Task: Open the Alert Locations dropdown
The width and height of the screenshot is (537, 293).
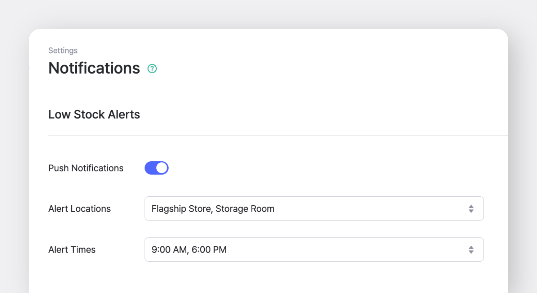Action: pyautogui.click(x=314, y=209)
